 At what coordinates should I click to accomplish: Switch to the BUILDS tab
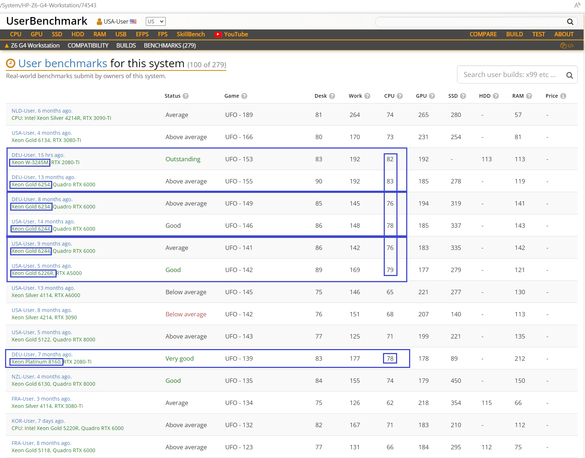126,45
